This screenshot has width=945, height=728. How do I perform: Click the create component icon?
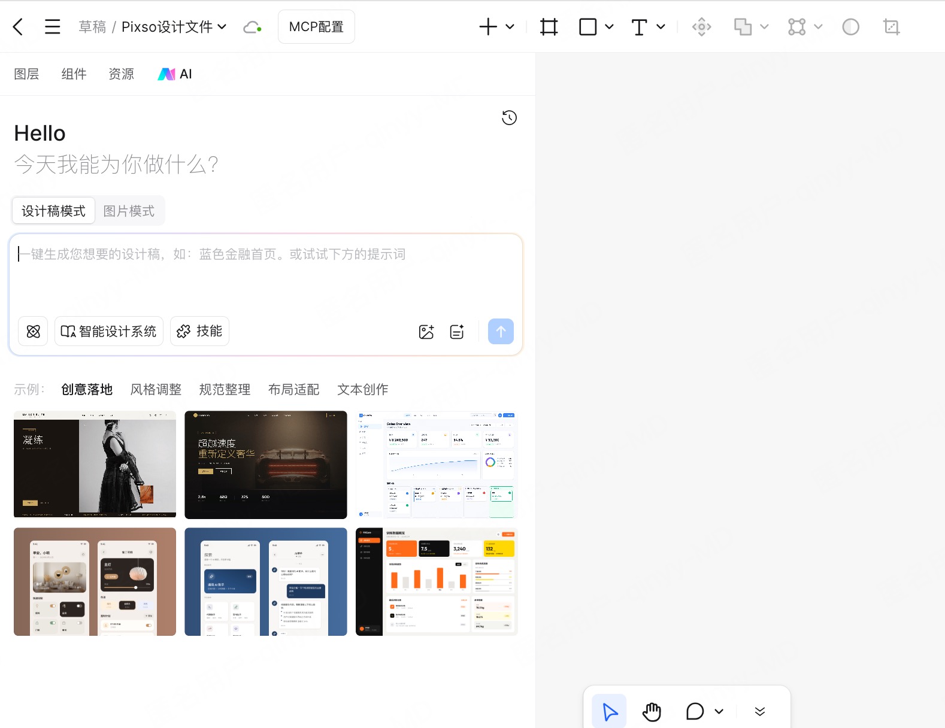pos(702,27)
